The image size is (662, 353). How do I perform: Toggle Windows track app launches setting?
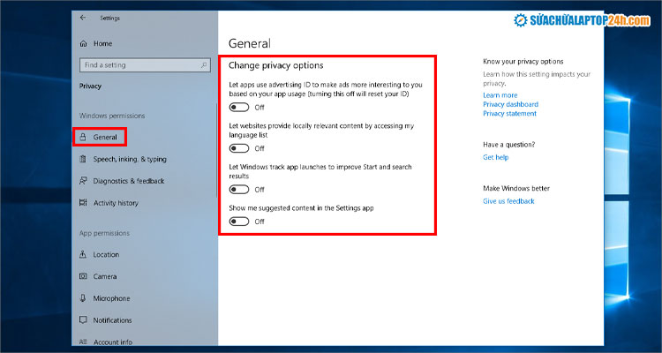pyautogui.click(x=238, y=189)
